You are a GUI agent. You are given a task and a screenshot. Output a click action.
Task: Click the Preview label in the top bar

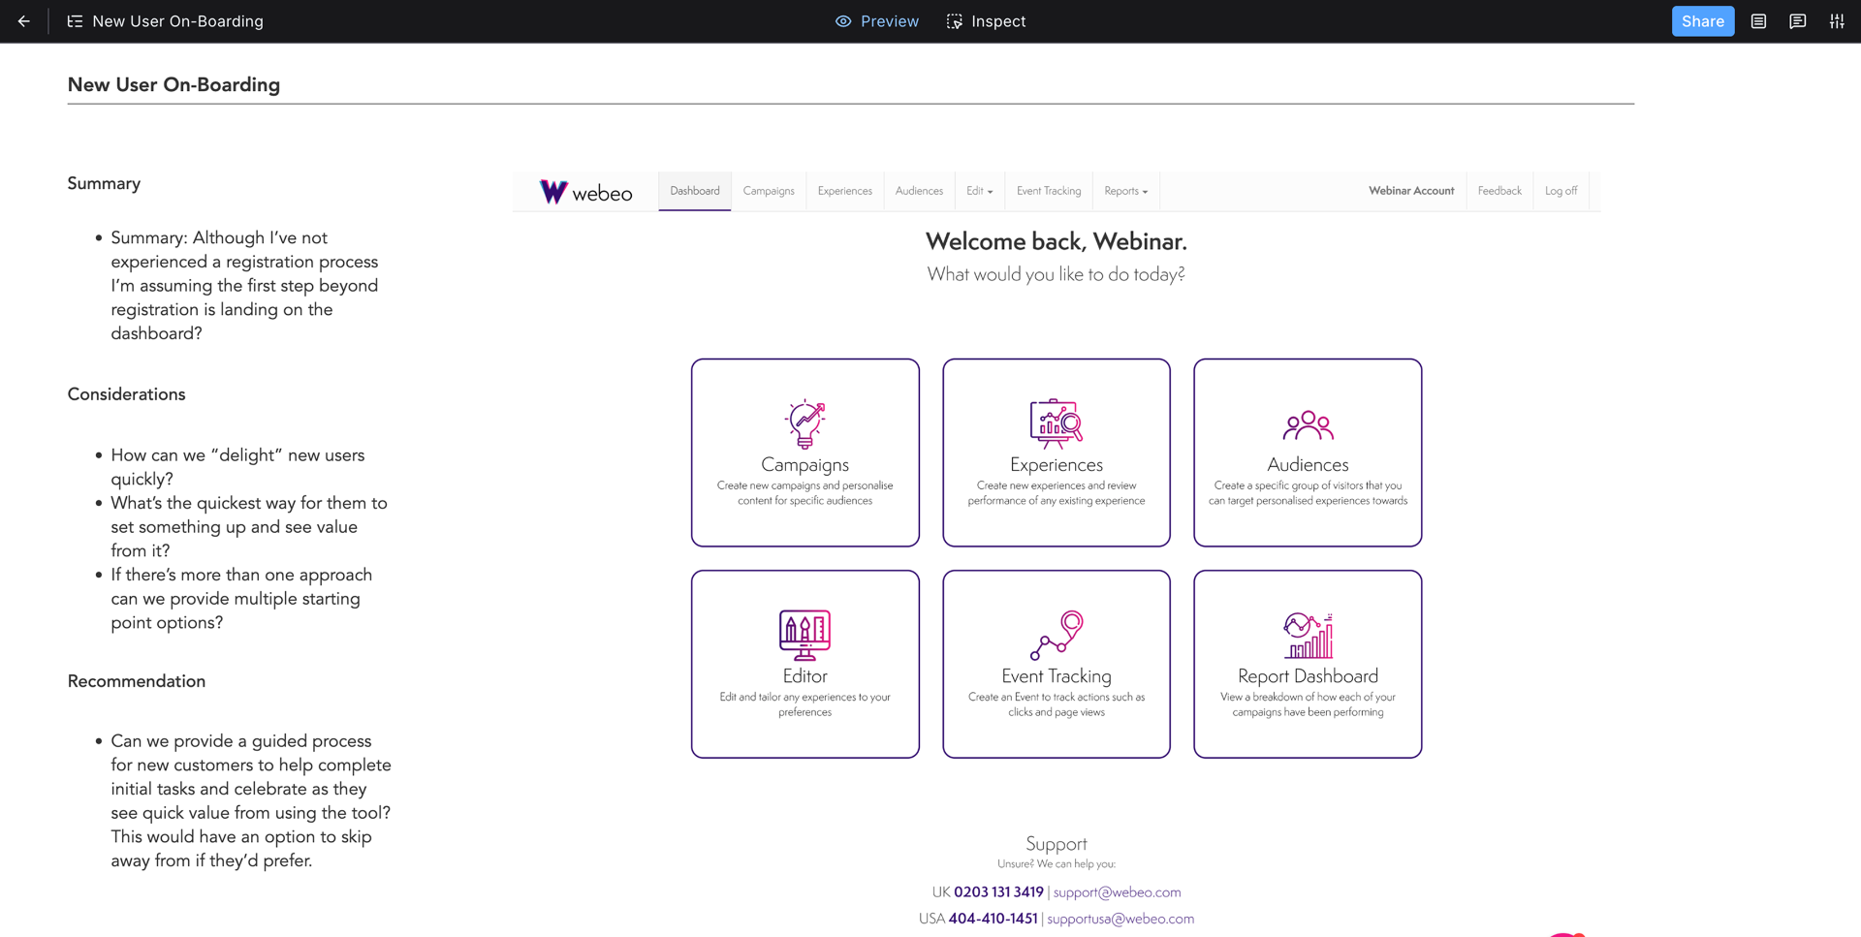click(889, 21)
